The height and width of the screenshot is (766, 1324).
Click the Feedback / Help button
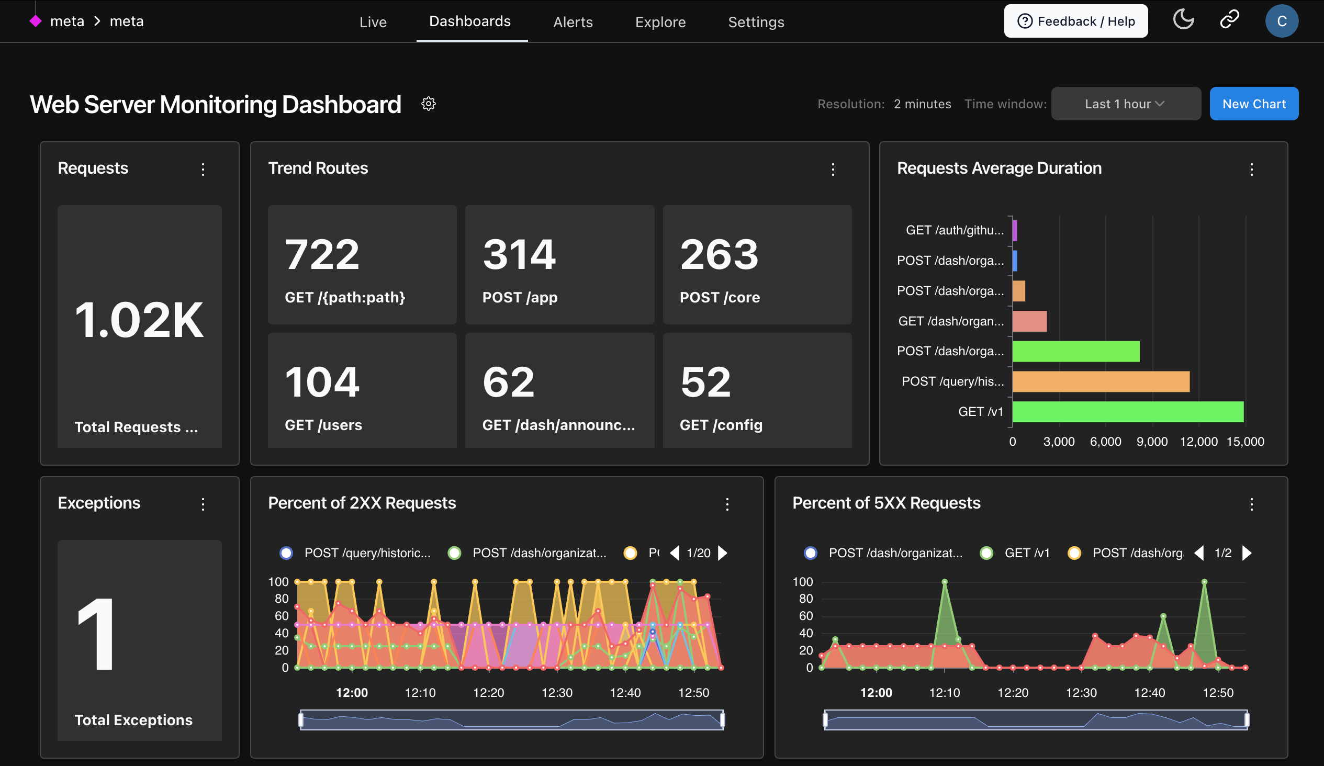[1075, 21]
